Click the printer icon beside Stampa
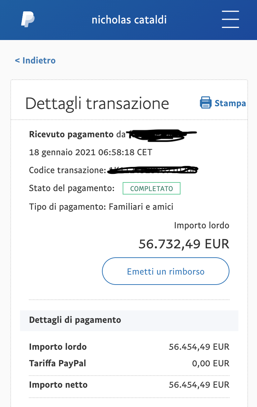The image size is (257, 407). pos(206,103)
